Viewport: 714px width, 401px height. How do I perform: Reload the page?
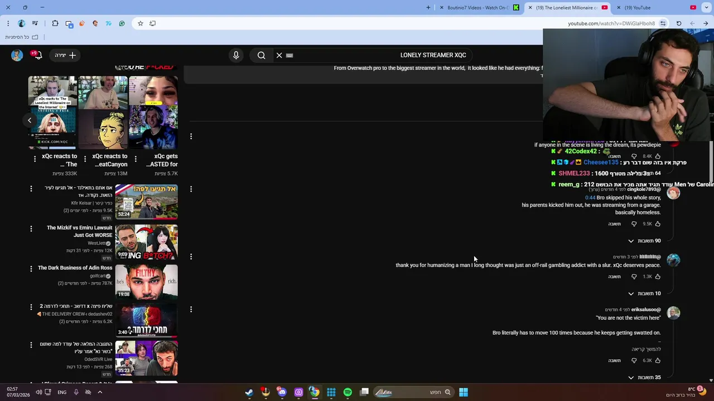[679, 23]
